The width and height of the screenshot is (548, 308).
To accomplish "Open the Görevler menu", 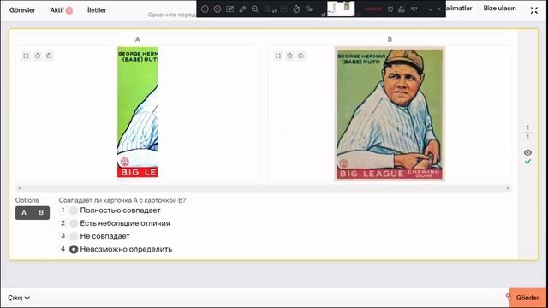I will pos(22,10).
